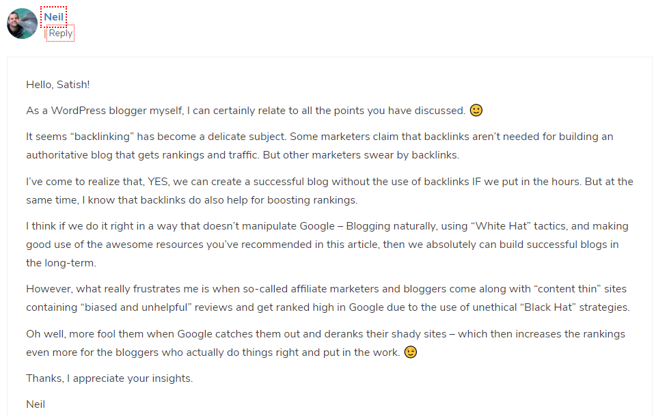
Task: Click the 'Hello, Satish!' greeting line
Action: (x=58, y=85)
